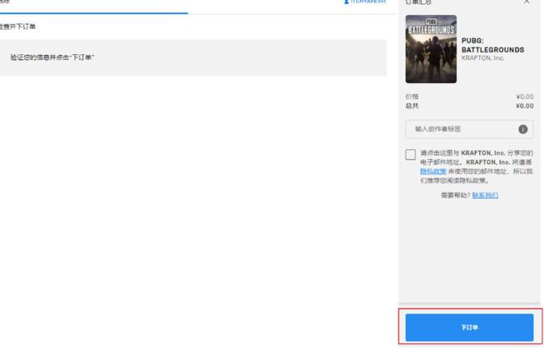Click the PUBG BATTLEGROUNDS cover thumbnail
The width and height of the screenshot is (544, 348).
[431, 49]
